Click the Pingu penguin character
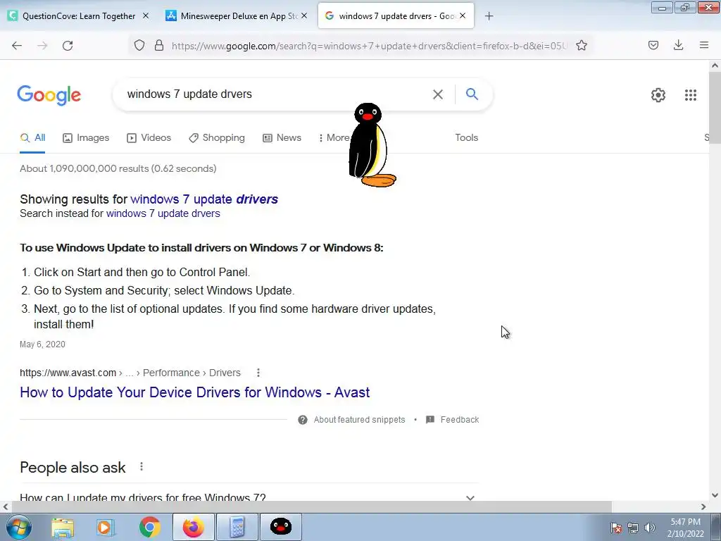Screen dimensions: 721x541 pos(372,145)
